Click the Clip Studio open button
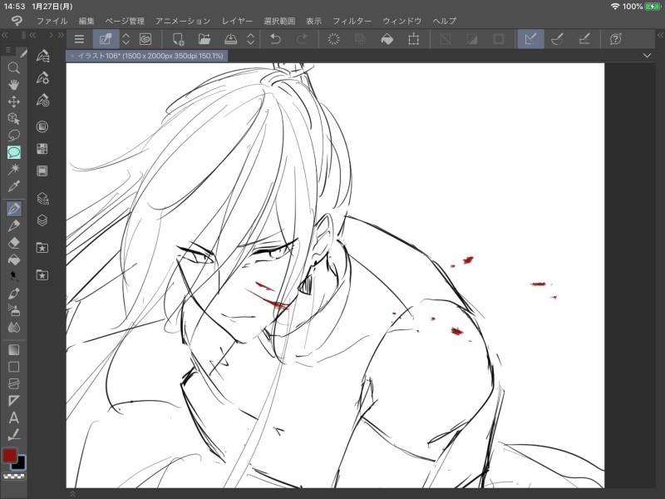The width and height of the screenshot is (665, 499). (106, 39)
